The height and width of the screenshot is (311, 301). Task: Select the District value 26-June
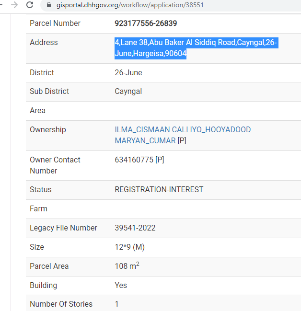(x=128, y=72)
